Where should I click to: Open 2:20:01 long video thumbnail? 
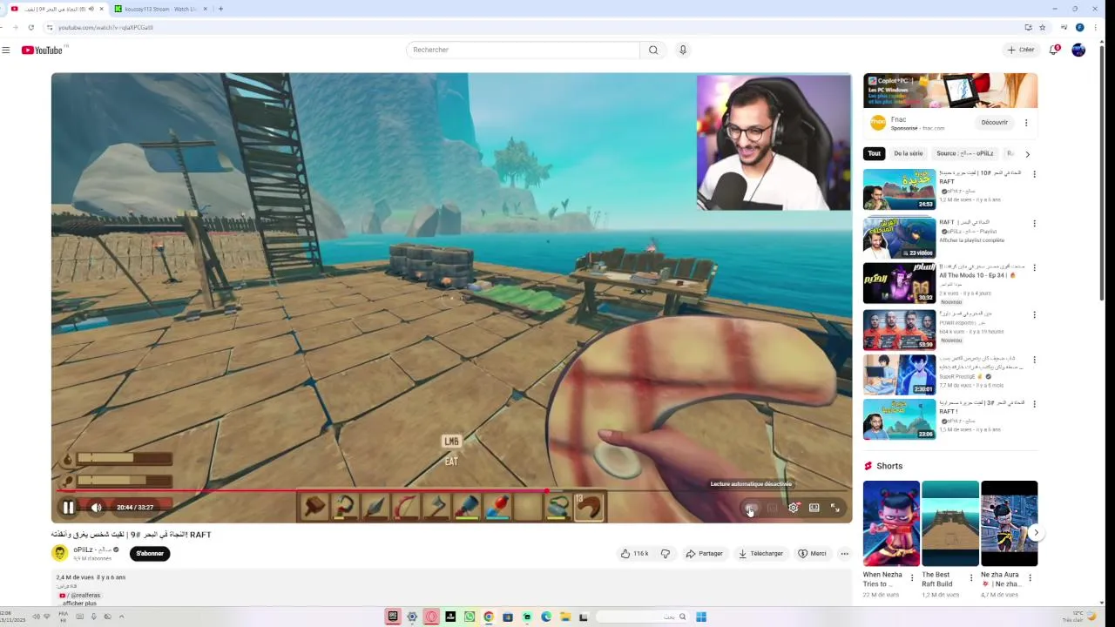coord(899,374)
